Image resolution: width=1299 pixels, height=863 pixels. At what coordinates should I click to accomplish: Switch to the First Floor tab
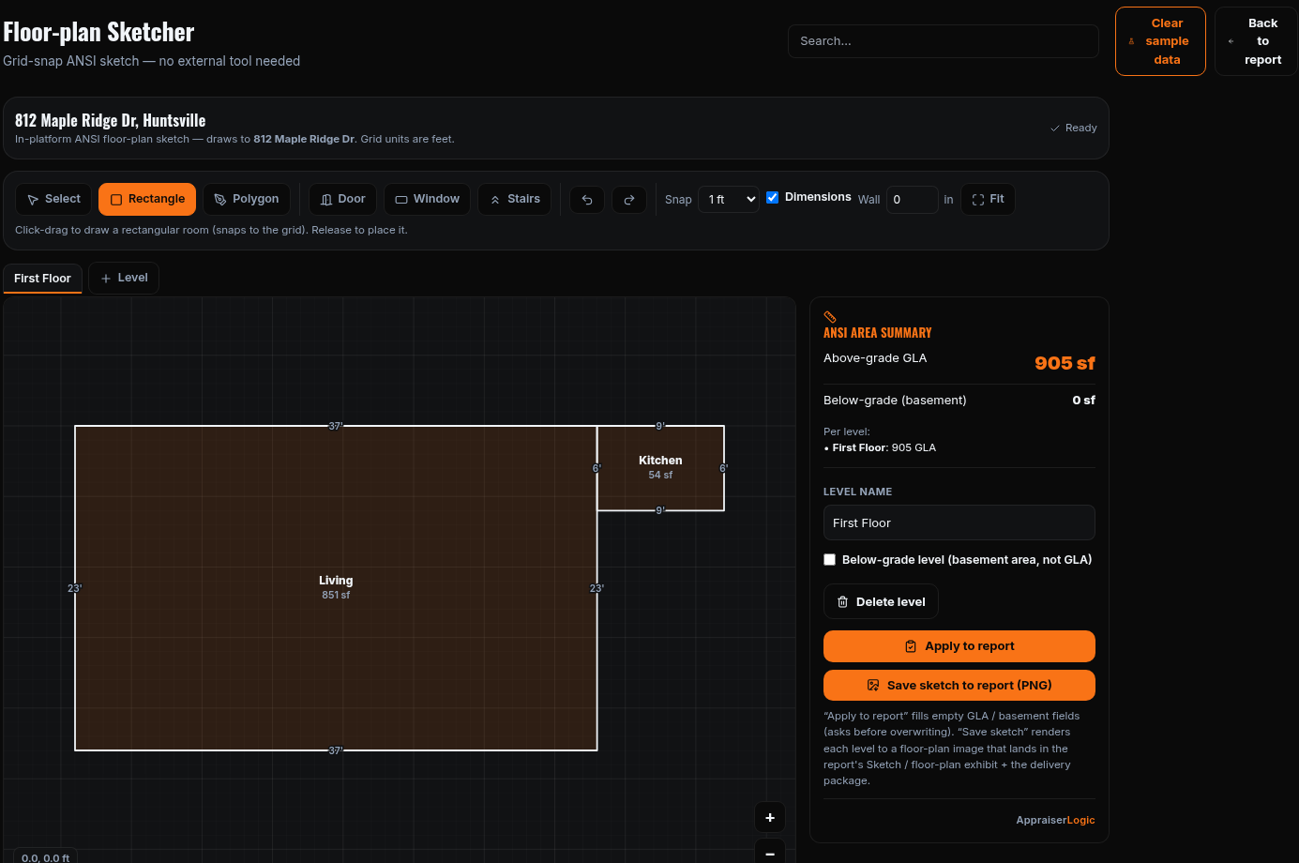pyautogui.click(x=42, y=279)
